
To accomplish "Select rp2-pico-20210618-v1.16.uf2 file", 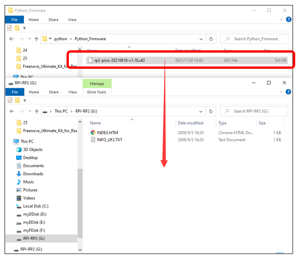I will point(187,60).
